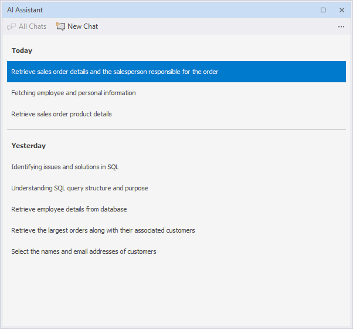Open the customer names and email addresses chat

(x=84, y=251)
